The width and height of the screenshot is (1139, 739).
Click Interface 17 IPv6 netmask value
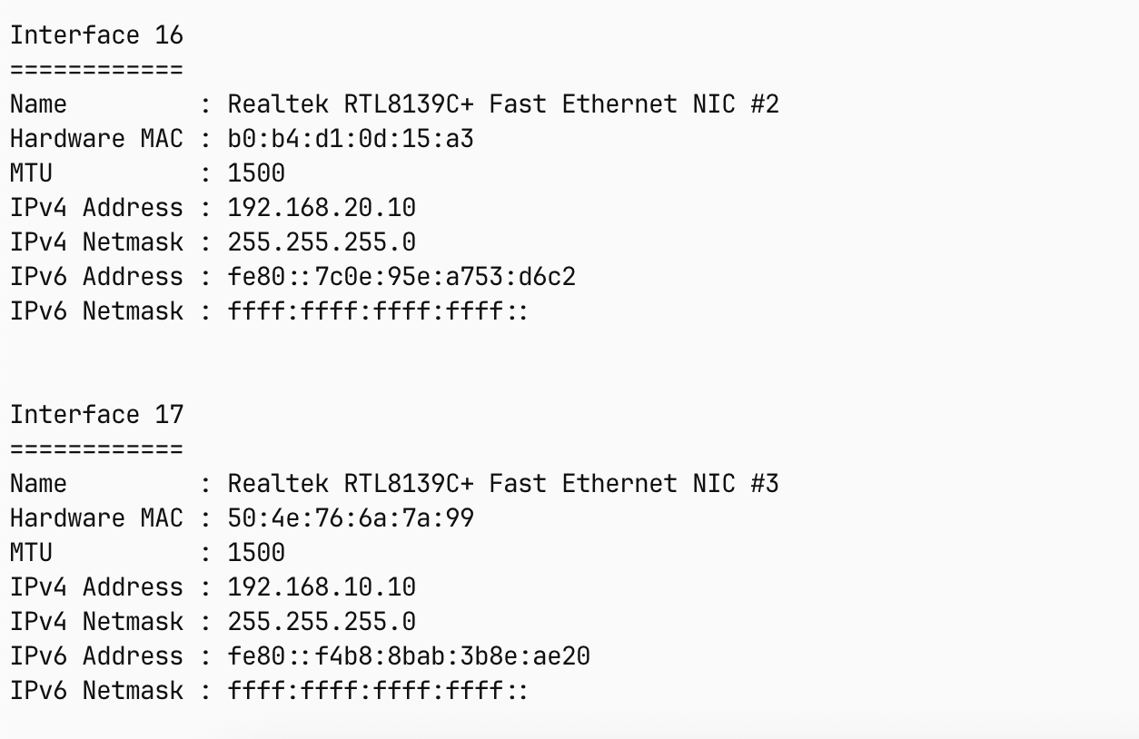[378, 691]
